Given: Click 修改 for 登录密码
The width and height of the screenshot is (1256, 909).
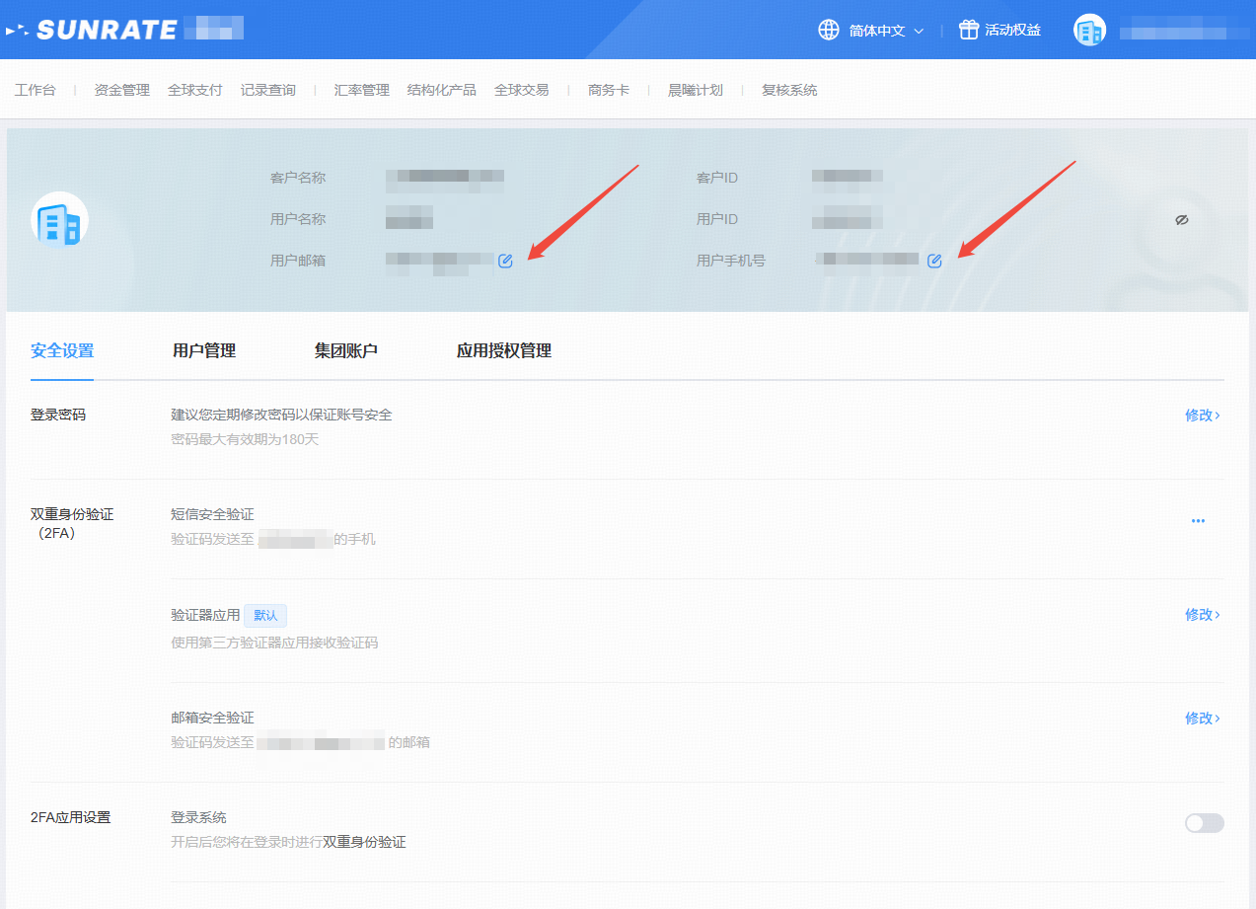Looking at the screenshot, I should coord(1202,416).
